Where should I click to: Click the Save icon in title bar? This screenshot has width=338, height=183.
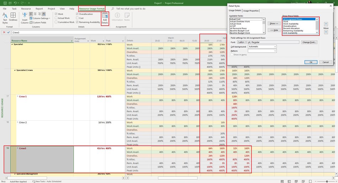tap(5, 3)
